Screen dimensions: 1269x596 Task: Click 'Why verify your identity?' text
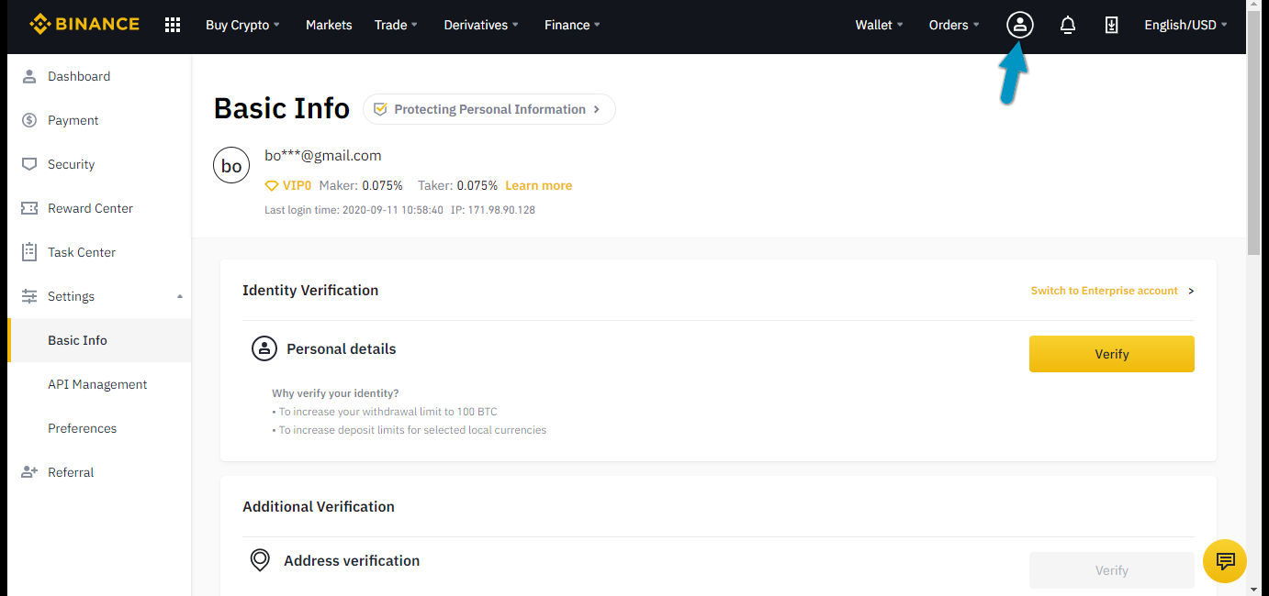click(x=335, y=393)
